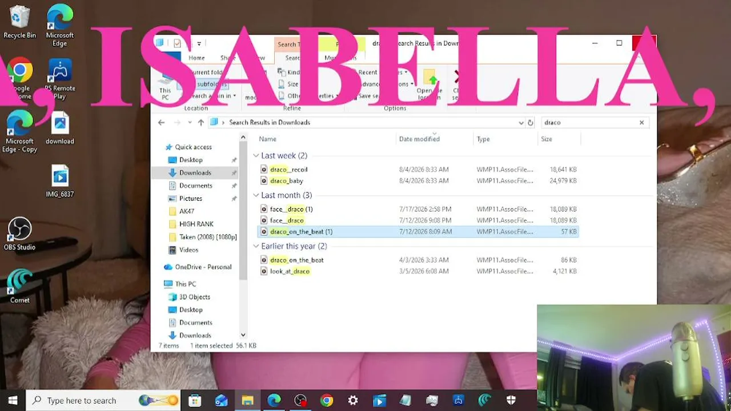The height and width of the screenshot is (411, 731).
Task: Sort files by Date modified column
Action: point(419,139)
